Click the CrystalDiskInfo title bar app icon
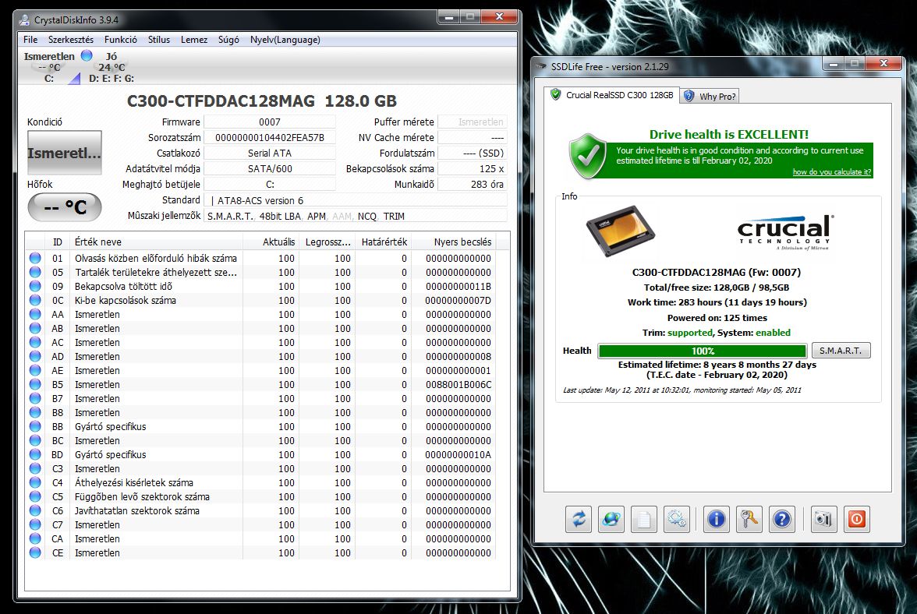917x614 pixels. (24, 19)
